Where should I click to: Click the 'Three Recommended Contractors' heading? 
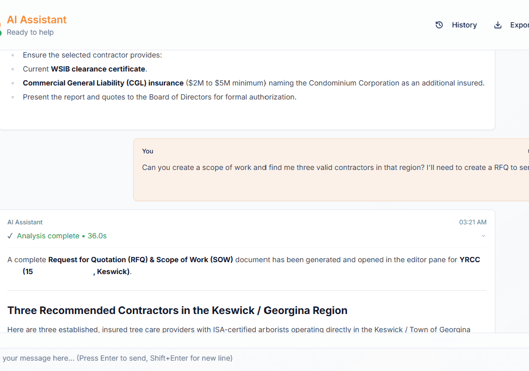pyautogui.click(x=177, y=310)
